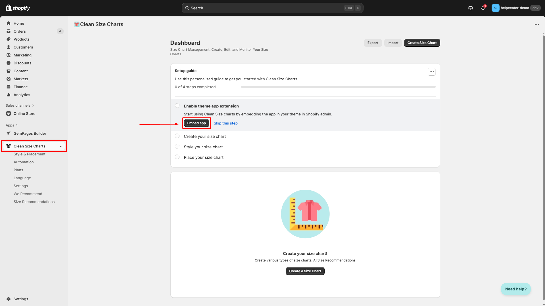Click the 'Create a Size Chart' button

tap(305, 271)
